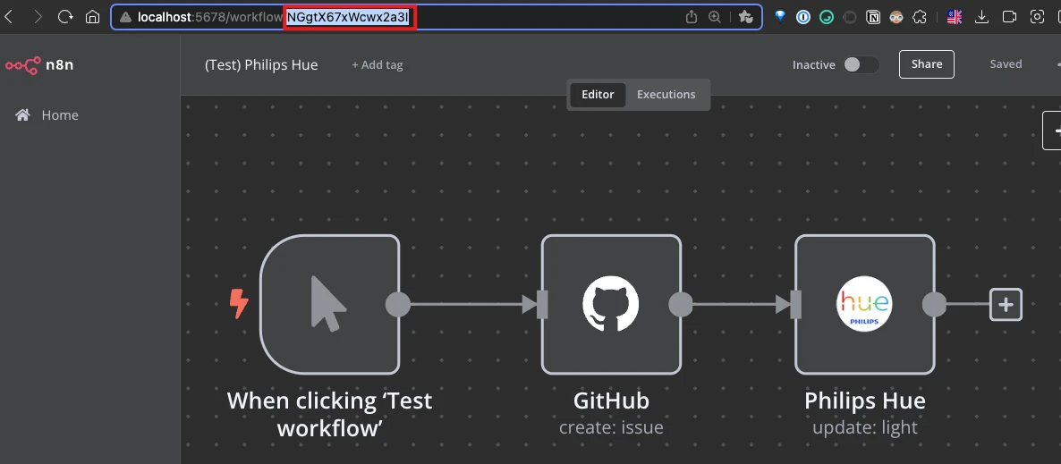The height and width of the screenshot is (464, 1061).
Task: Click the 'Philips Hue' node title text
Action: (x=865, y=401)
